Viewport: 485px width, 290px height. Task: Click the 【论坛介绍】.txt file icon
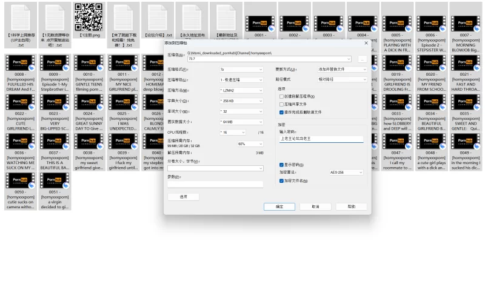158,17
